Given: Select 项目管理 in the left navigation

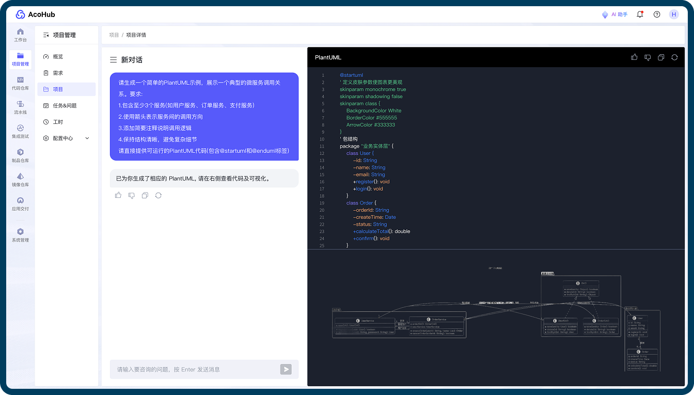Looking at the screenshot, I should (20, 59).
